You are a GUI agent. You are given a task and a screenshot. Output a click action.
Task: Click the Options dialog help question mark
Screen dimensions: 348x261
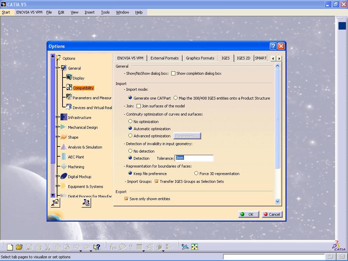(x=273, y=46)
